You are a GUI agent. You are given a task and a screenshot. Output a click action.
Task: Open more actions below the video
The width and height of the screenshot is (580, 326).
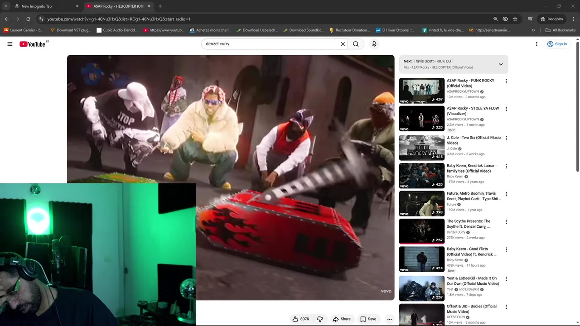(389, 319)
